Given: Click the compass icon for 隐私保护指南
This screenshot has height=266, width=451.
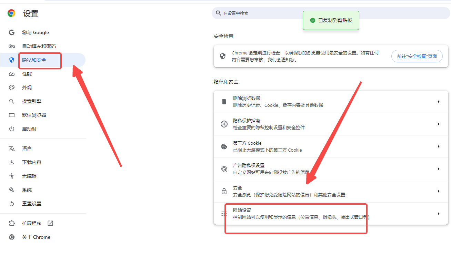Looking at the screenshot, I should [224, 124].
